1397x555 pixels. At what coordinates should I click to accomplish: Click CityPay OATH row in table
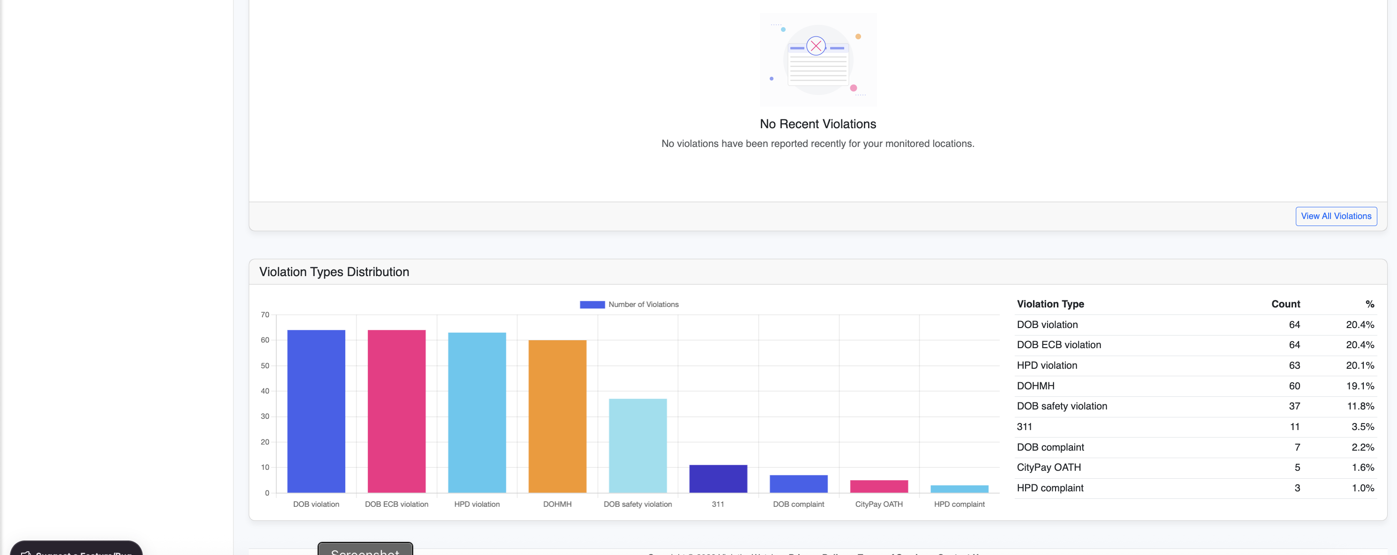pyautogui.click(x=1195, y=467)
